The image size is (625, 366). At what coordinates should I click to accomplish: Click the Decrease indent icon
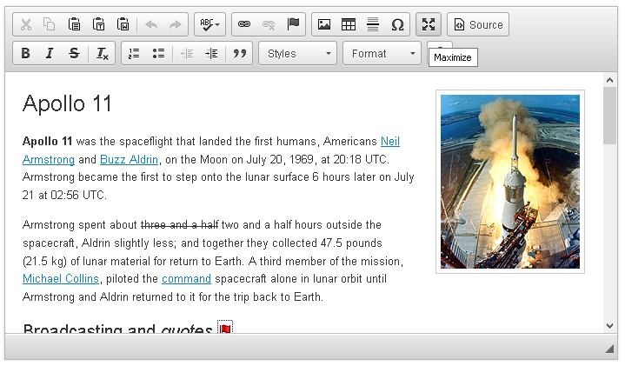click(187, 53)
